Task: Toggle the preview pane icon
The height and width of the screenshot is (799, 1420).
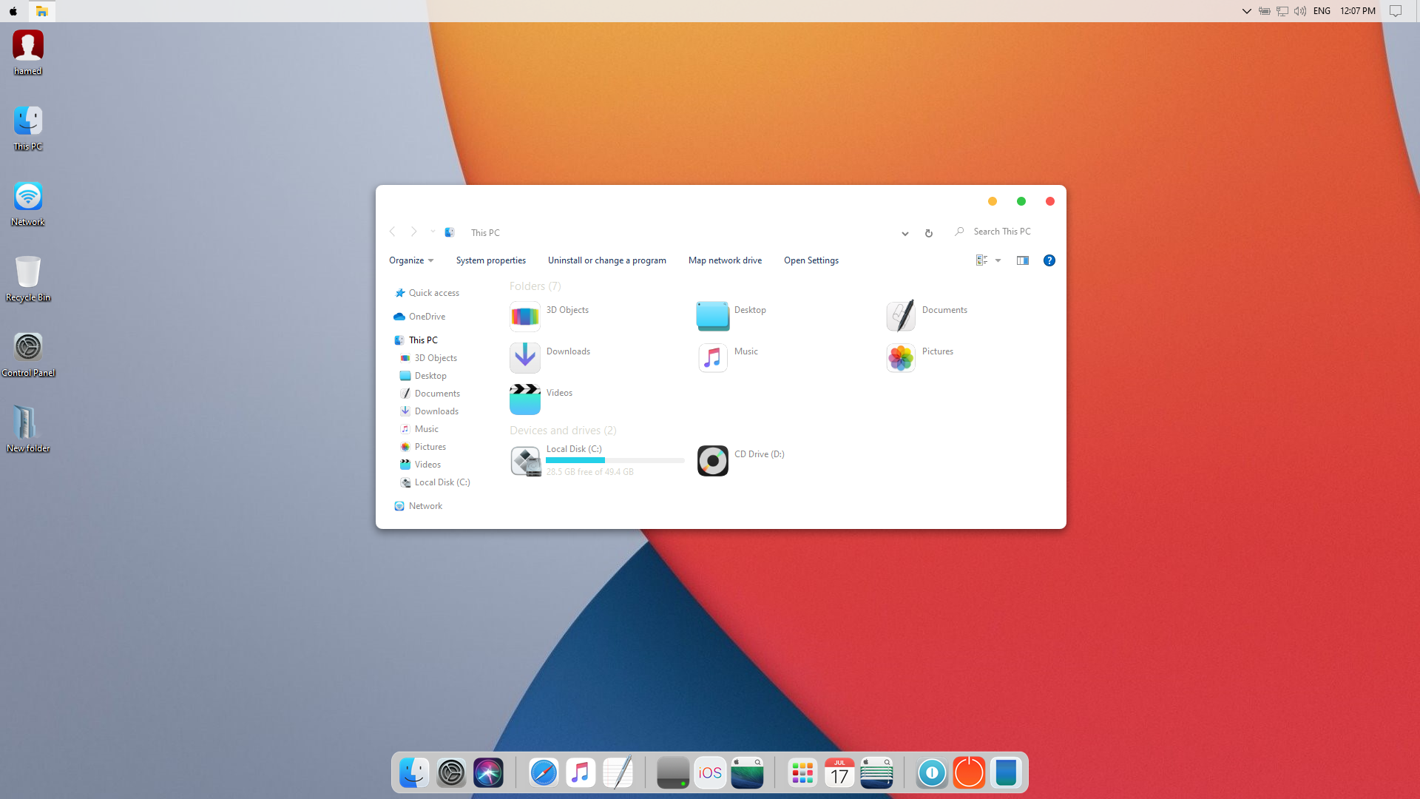Action: coord(1023,260)
